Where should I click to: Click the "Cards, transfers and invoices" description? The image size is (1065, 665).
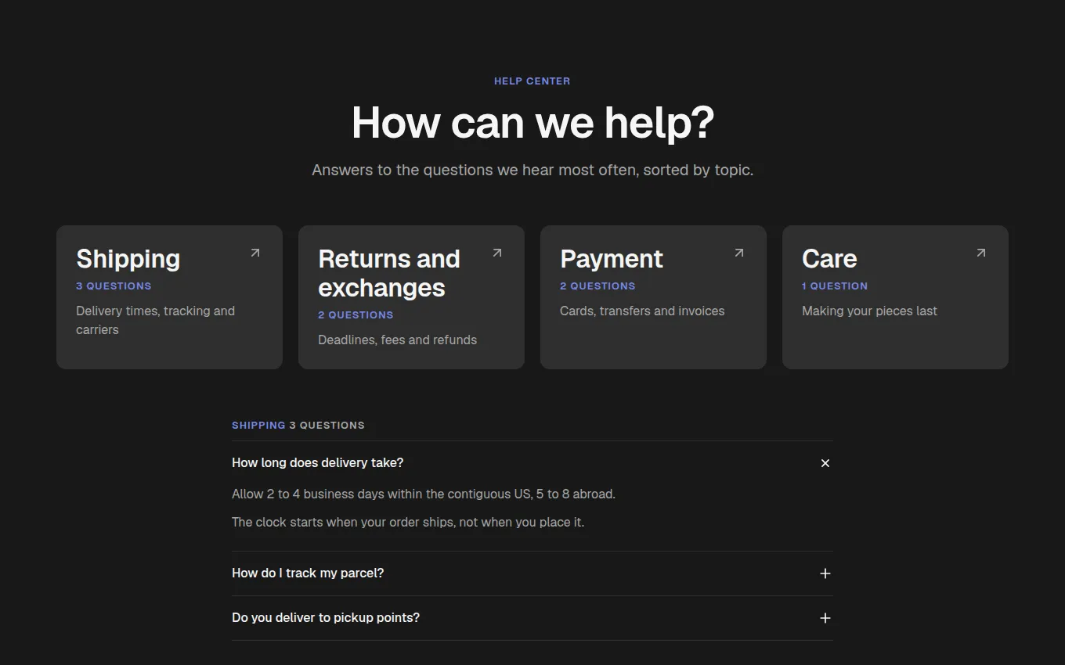642,311
